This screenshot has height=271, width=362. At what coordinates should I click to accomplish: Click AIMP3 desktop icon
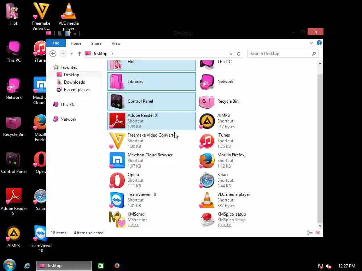tap(14, 237)
